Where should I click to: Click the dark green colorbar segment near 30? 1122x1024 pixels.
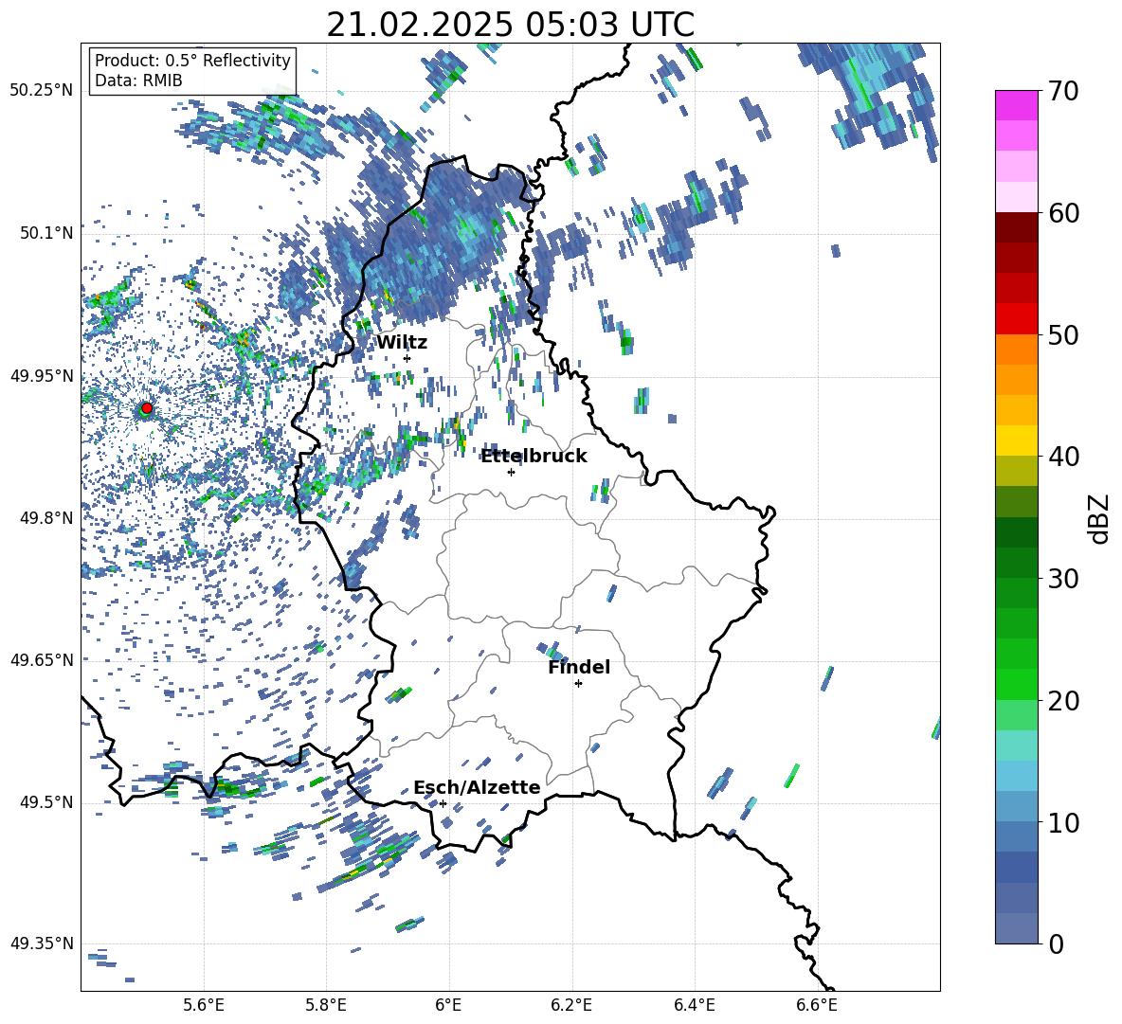(x=1016, y=563)
